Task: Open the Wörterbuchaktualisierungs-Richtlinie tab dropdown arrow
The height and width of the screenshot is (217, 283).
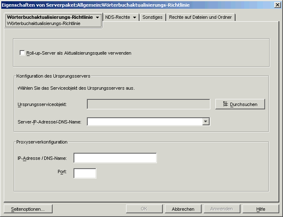Action: tap(97, 18)
